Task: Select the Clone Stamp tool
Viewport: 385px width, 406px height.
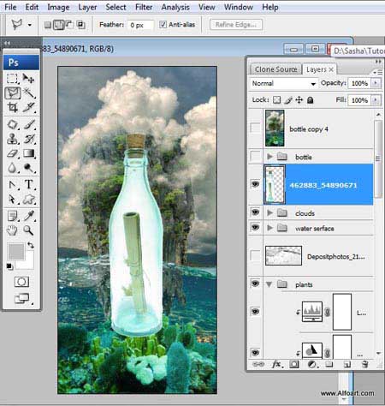Action: 13,139
